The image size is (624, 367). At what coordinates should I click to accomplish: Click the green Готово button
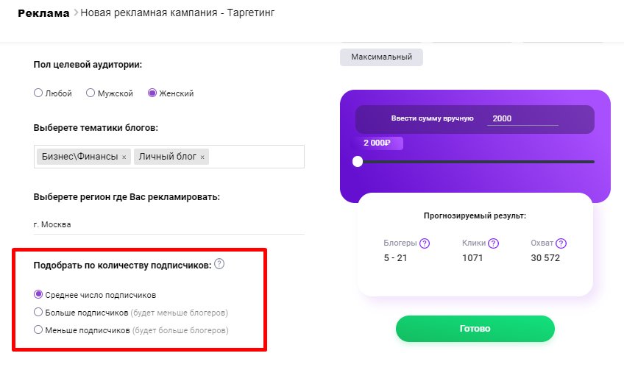(475, 329)
